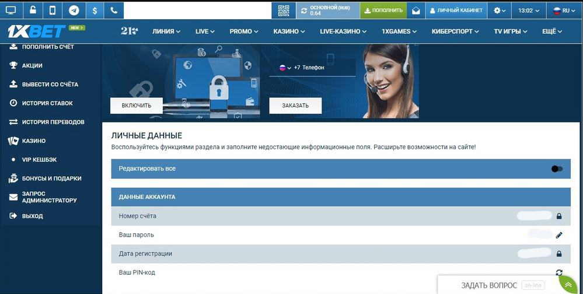Open the settings gear dropdown
Viewport: 583px width, 294px height.
(500, 10)
